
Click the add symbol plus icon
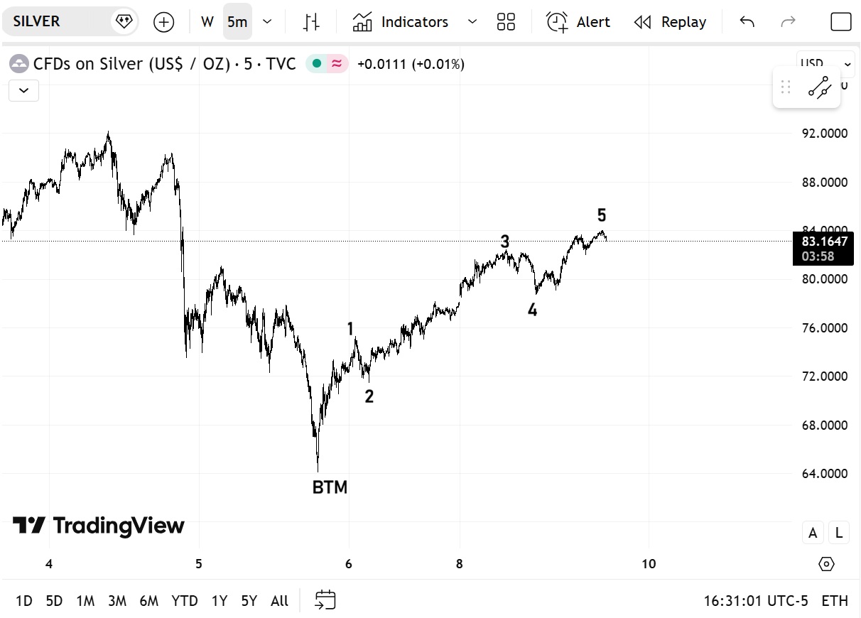[163, 22]
